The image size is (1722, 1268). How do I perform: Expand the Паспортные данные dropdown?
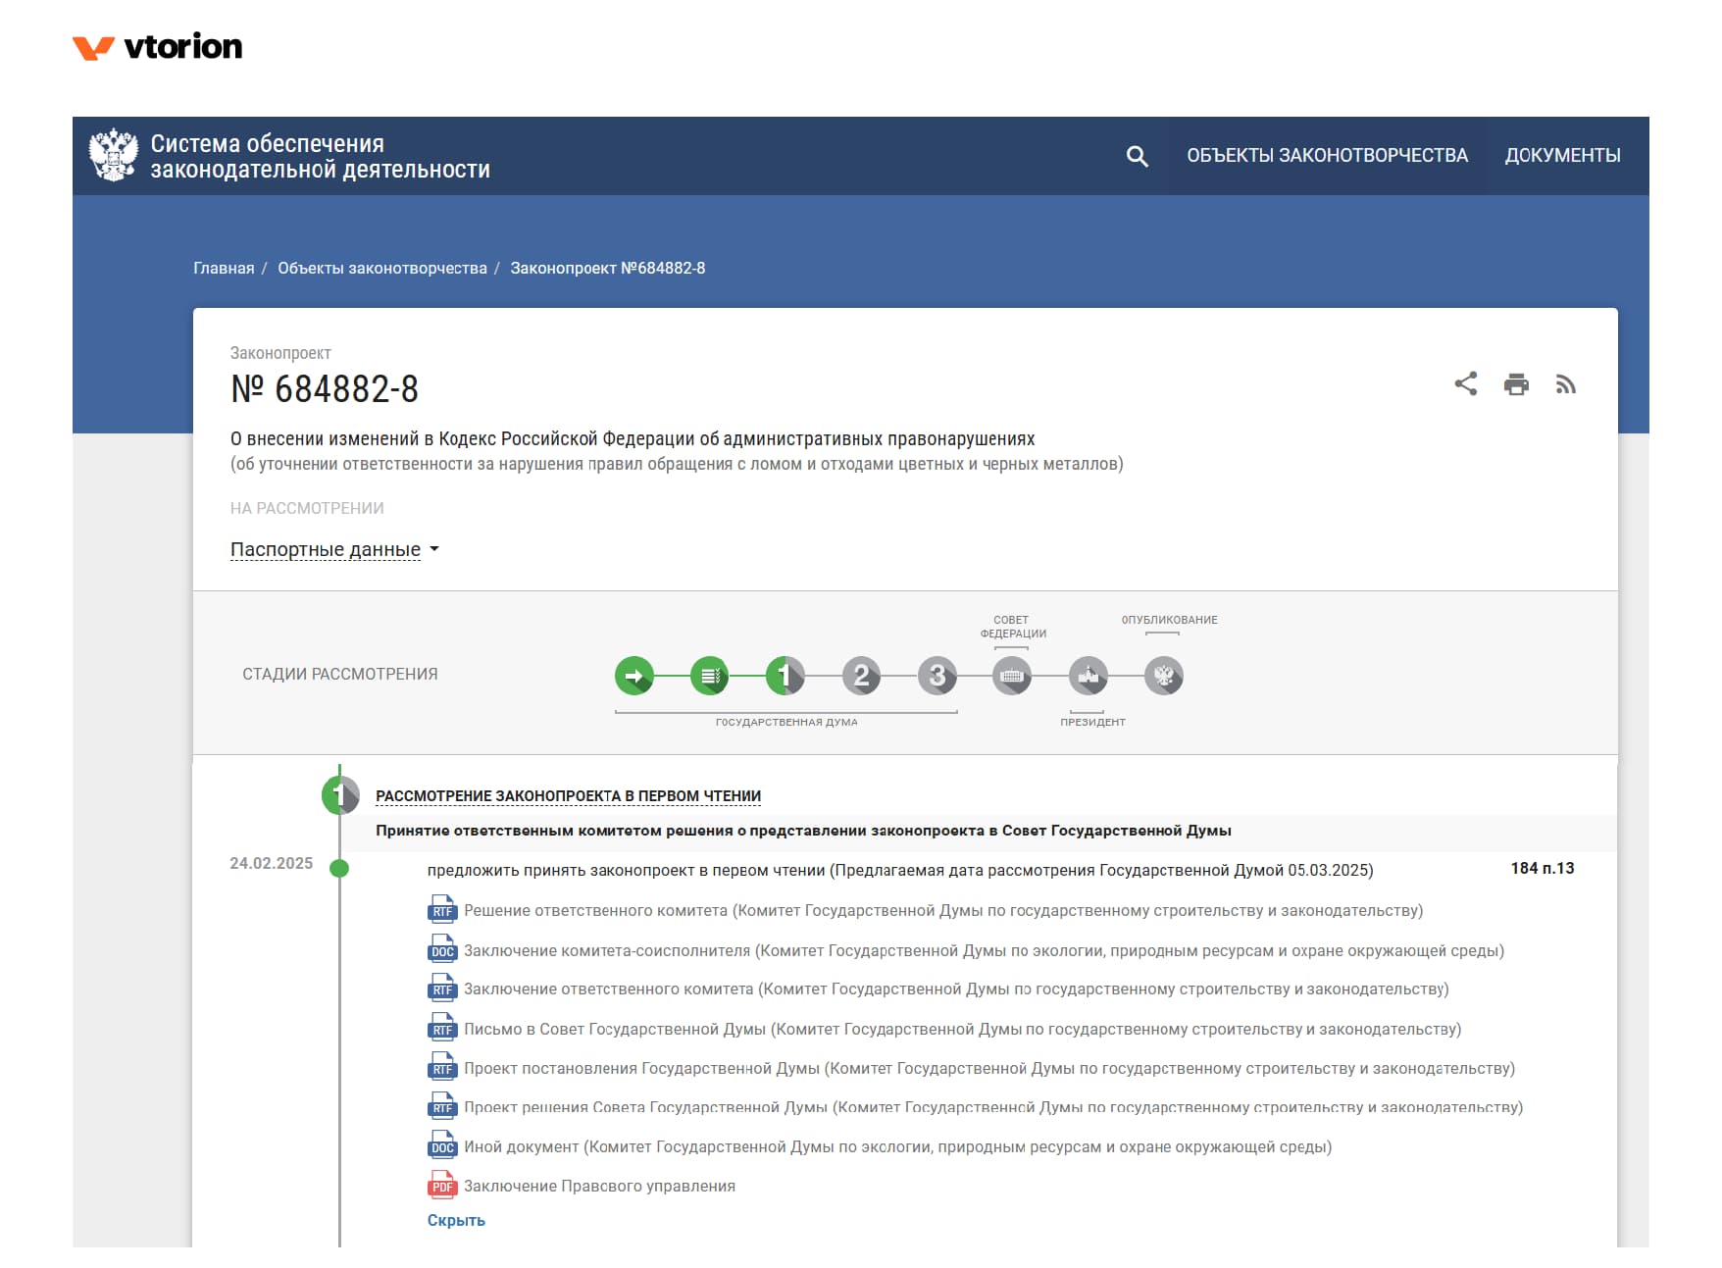334,549
